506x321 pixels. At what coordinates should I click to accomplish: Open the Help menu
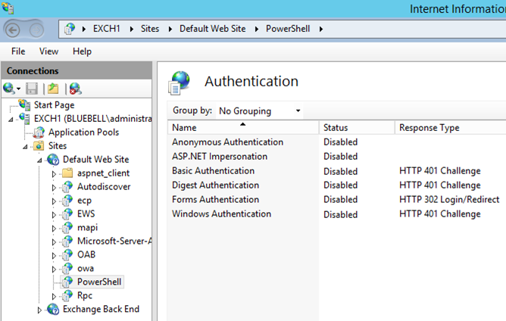(x=82, y=51)
